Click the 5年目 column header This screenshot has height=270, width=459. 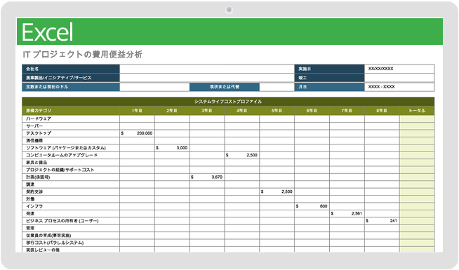pos(277,111)
